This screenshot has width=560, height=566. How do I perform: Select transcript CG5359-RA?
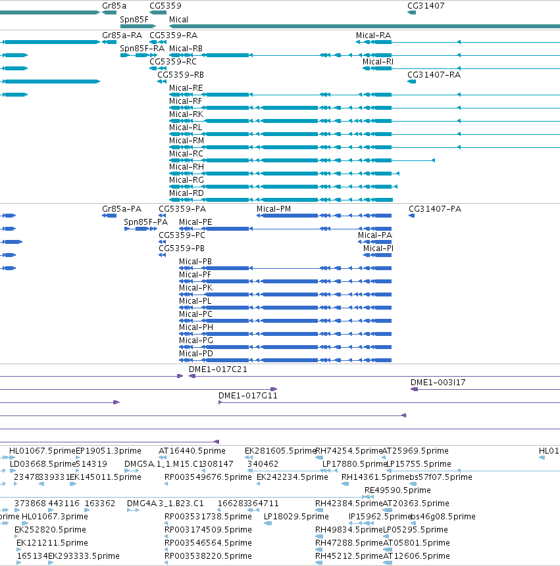point(158,42)
